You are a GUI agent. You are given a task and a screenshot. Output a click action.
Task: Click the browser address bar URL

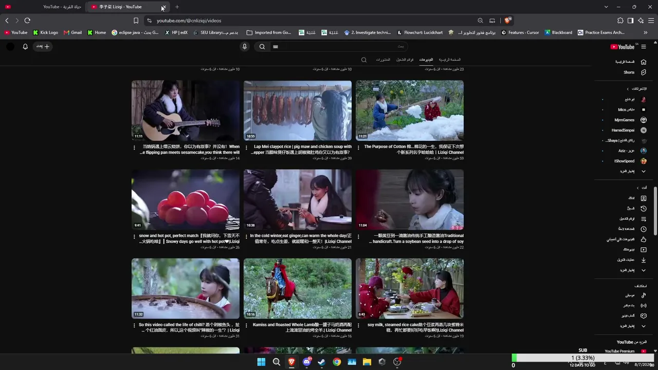(189, 21)
